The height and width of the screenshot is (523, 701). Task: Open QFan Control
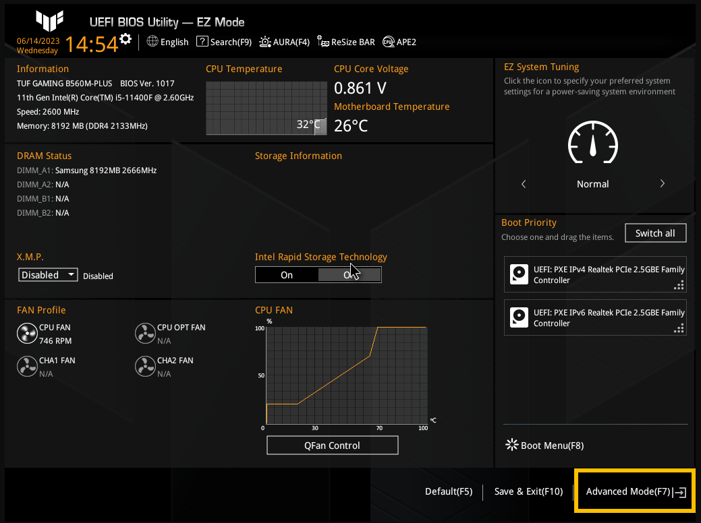pos(332,445)
